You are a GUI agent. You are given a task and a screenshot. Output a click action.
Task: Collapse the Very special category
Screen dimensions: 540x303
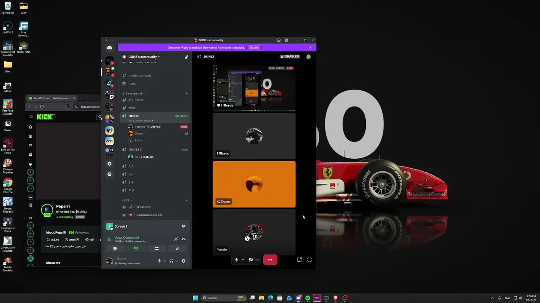[x=133, y=93]
